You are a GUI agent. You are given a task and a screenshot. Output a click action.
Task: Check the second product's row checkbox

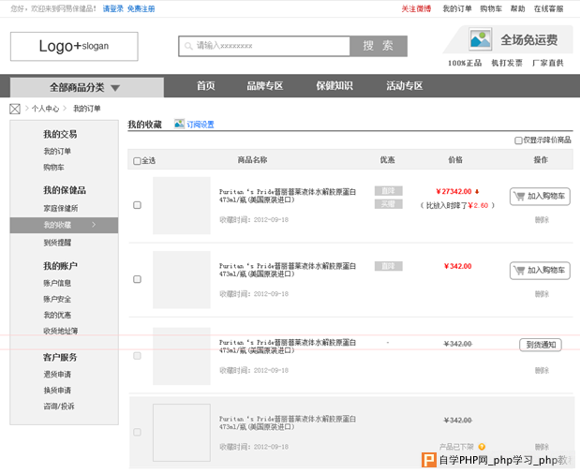pyautogui.click(x=138, y=279)
